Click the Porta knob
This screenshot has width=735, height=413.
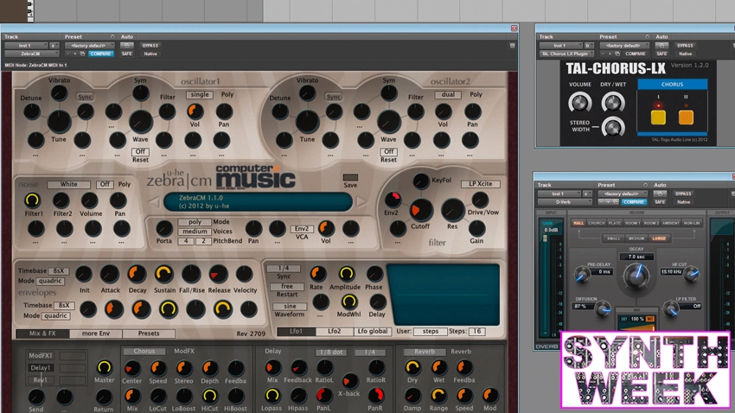163,228
